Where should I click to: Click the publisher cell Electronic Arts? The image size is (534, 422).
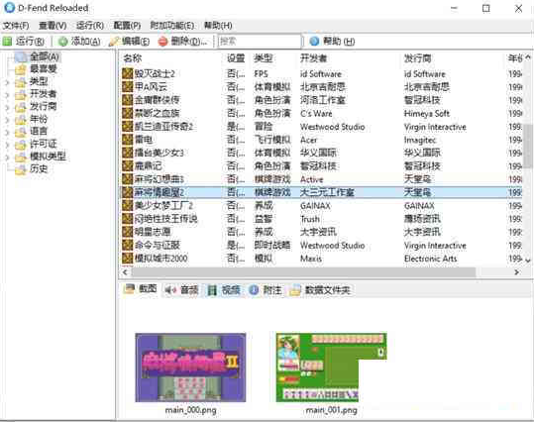point(430,259)
